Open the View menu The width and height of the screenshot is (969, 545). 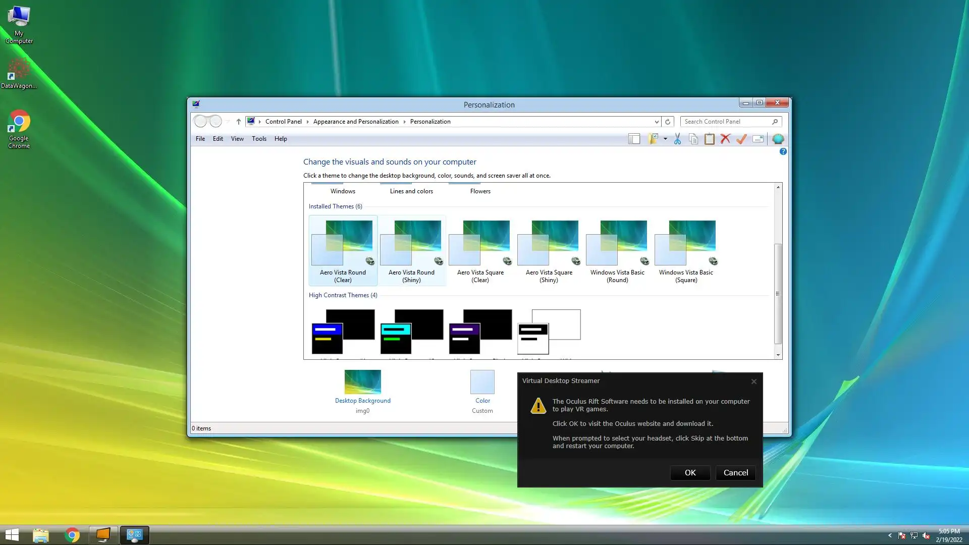point(237,139)
